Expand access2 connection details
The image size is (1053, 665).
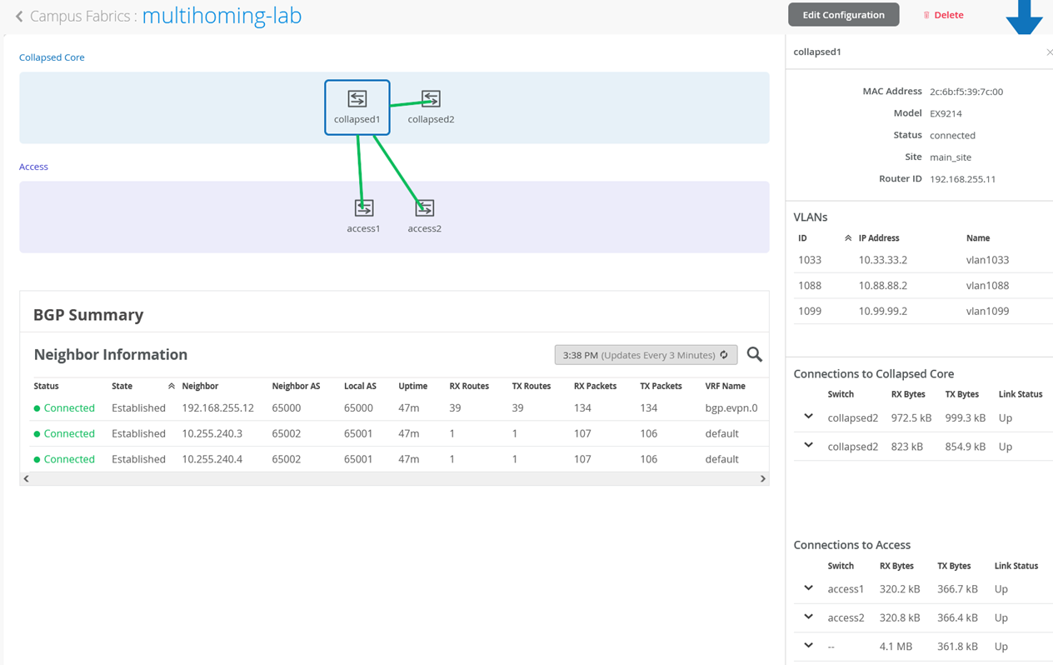808,617
